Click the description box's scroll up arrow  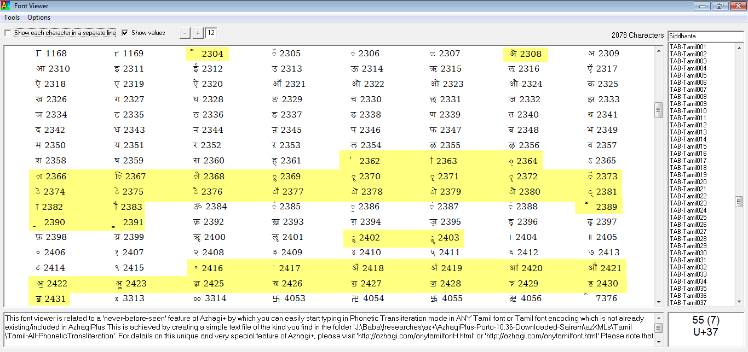[x=659, y=318]
